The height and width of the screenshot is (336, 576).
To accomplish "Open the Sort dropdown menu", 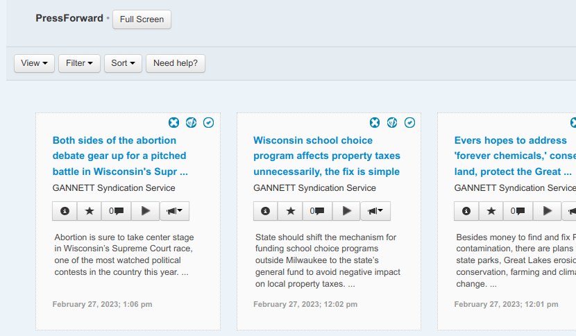I will pyautogui.click(x=123, y=63).
